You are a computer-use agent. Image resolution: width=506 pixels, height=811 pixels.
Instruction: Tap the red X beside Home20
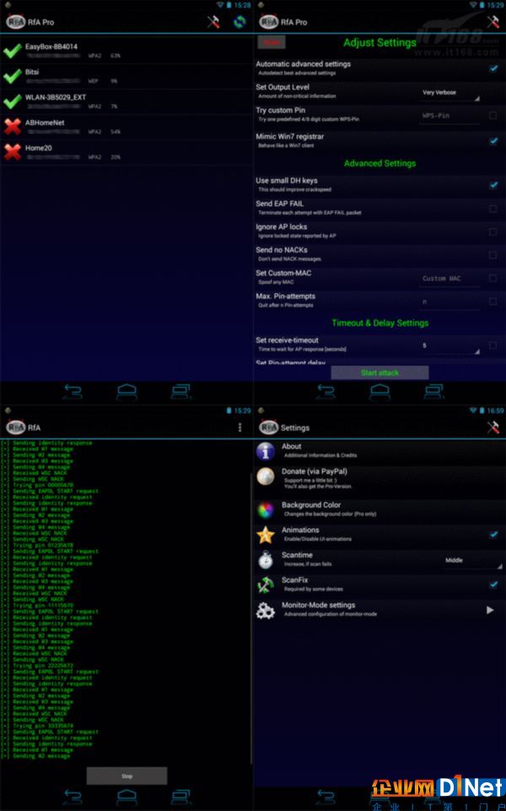[x=12, y=152]
